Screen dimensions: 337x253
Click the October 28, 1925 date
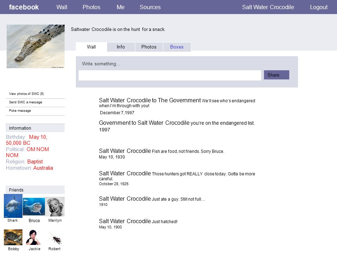pos(114,184)
